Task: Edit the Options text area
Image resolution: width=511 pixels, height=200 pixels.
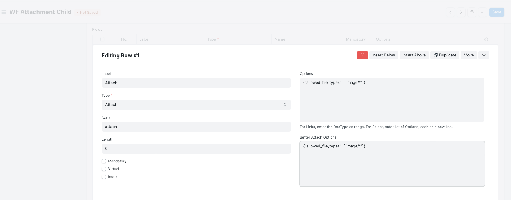Action: tap(392, 100)
